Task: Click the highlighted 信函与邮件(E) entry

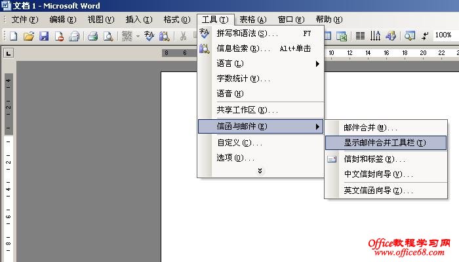Action: [260, 126]
